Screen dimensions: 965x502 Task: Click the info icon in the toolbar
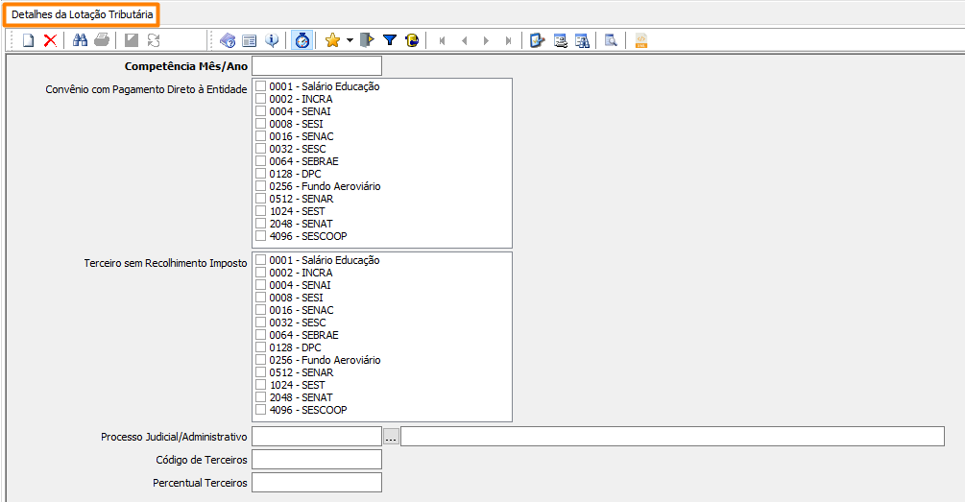(272, 40)
